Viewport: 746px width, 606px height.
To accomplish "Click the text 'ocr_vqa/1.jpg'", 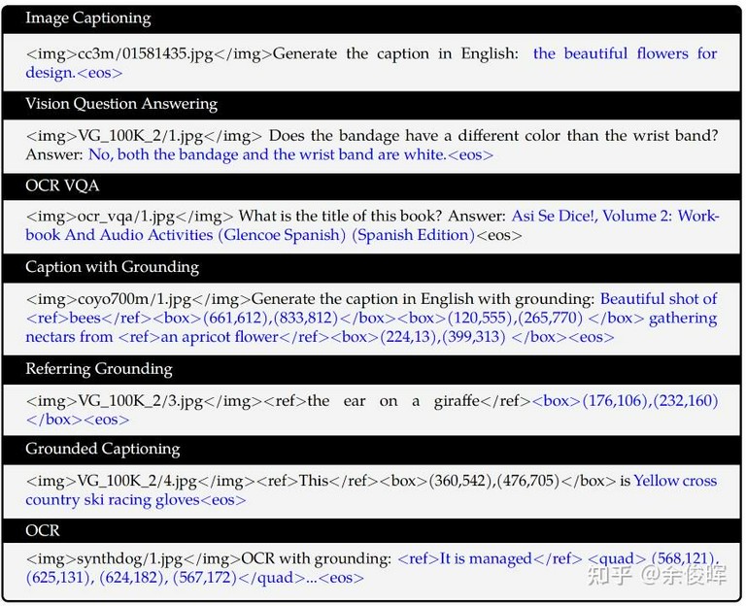I will click(x=126, y=217).
